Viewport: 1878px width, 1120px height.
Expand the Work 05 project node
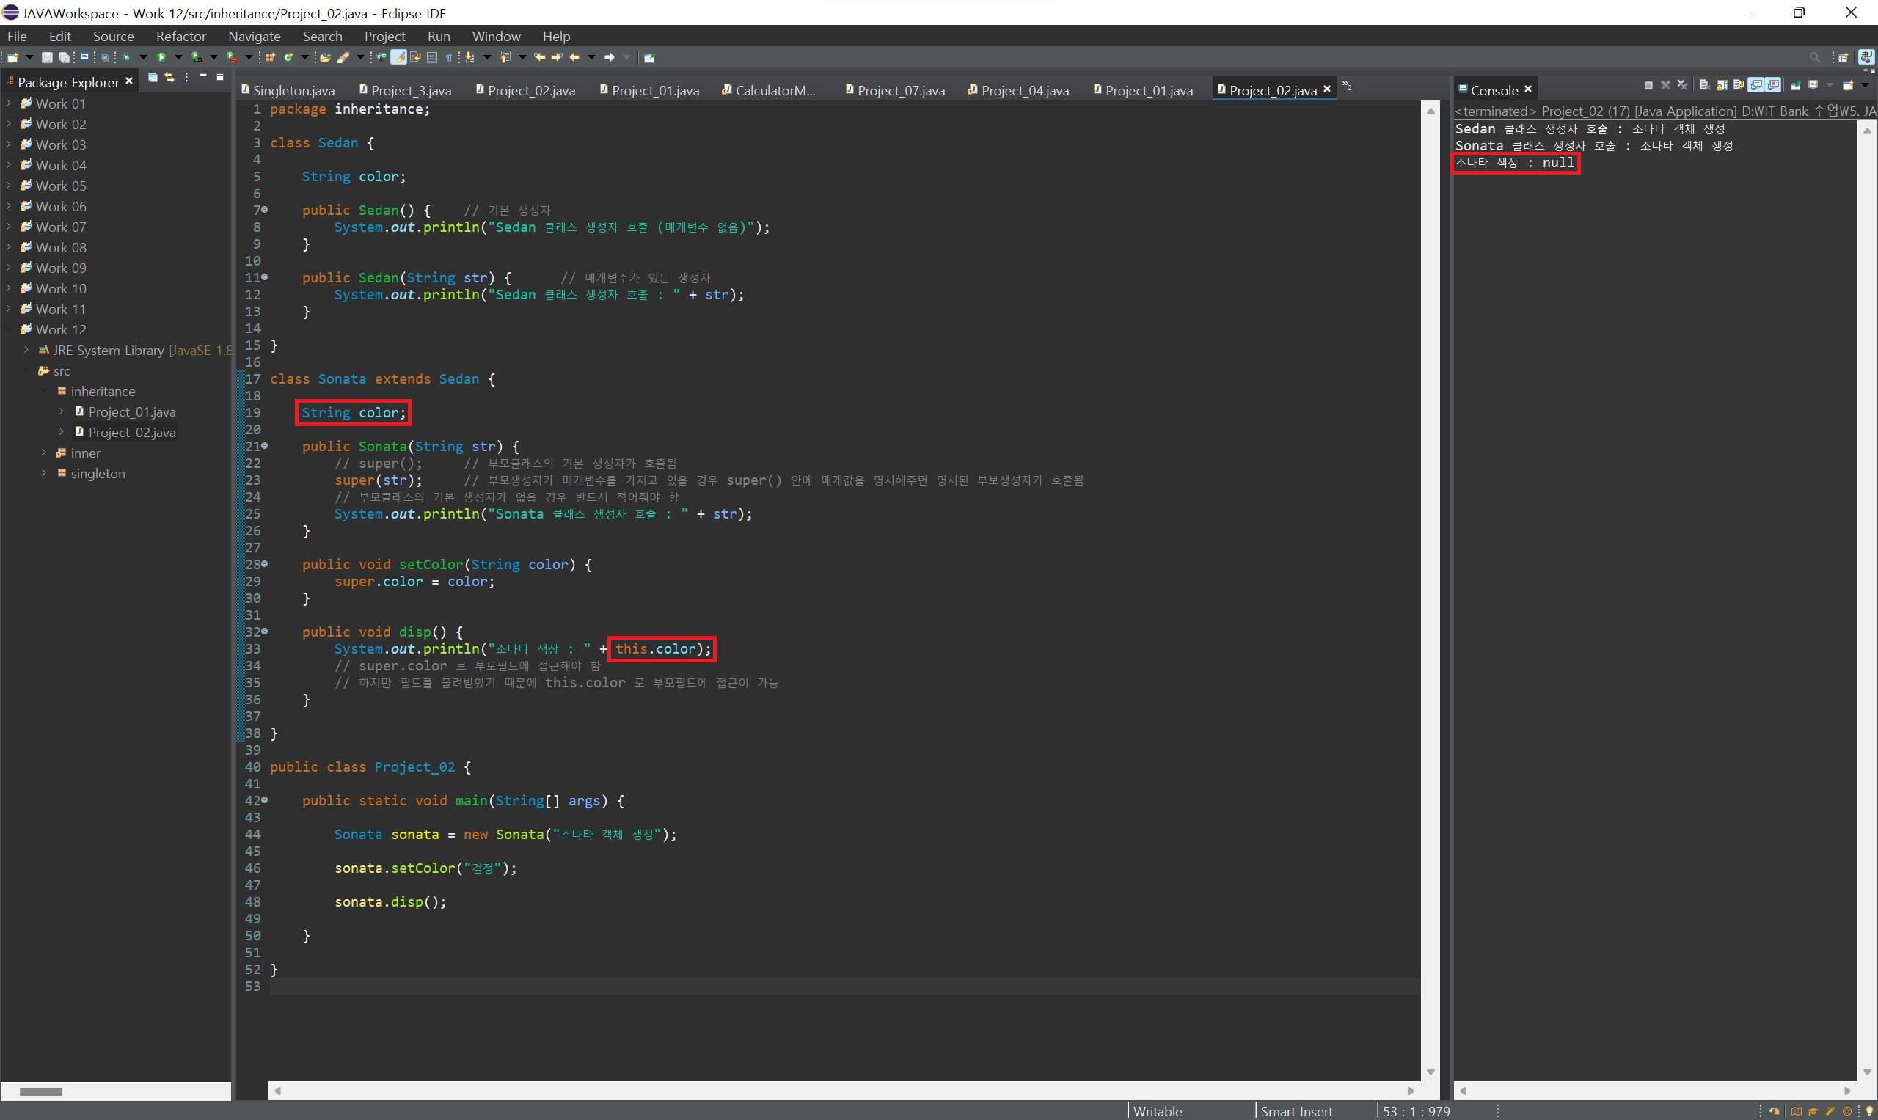8,185
